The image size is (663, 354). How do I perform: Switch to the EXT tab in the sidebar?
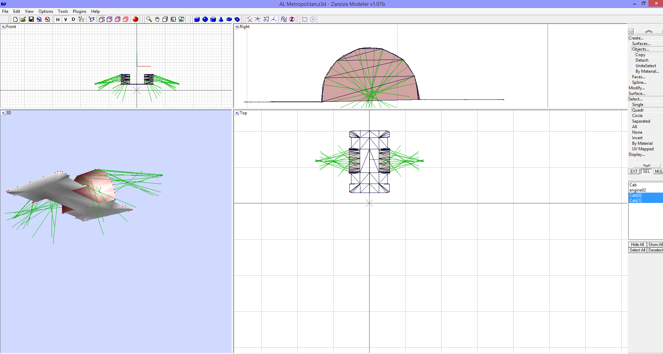634,171
